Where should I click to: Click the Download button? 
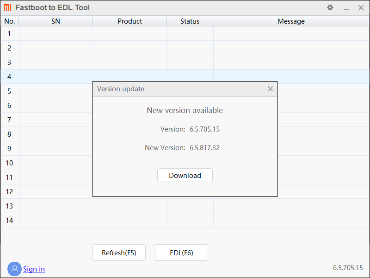coord(185,175)
